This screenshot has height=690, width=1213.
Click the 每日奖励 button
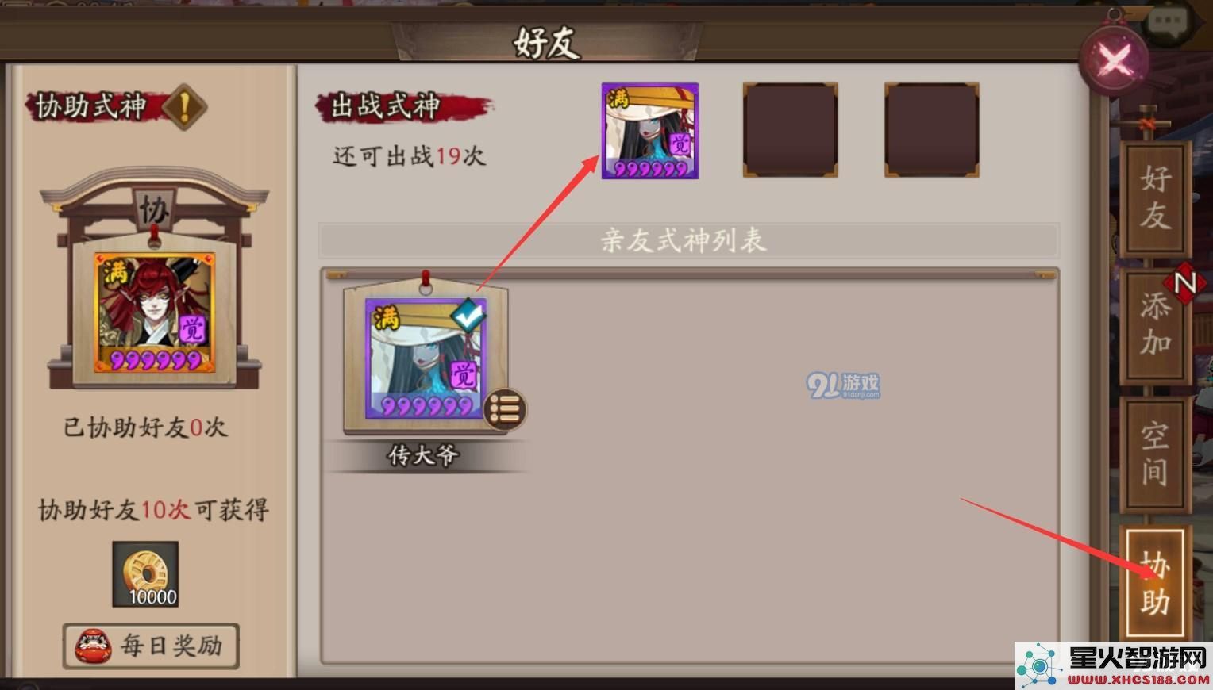pyautogui.click(x=151, y=646)
